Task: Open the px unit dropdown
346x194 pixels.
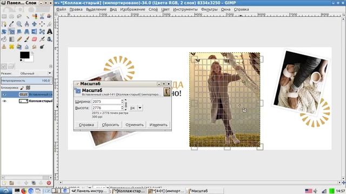Action: (140, 108)
